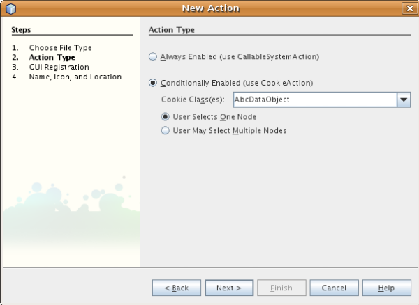
Task: Click the AbcDataObject cookie class field
Action: (314, 100)
